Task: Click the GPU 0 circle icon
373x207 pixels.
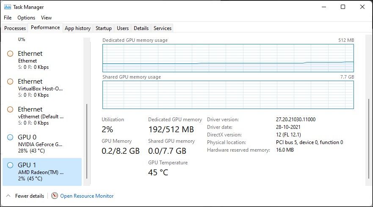Action: click(10, 137)
